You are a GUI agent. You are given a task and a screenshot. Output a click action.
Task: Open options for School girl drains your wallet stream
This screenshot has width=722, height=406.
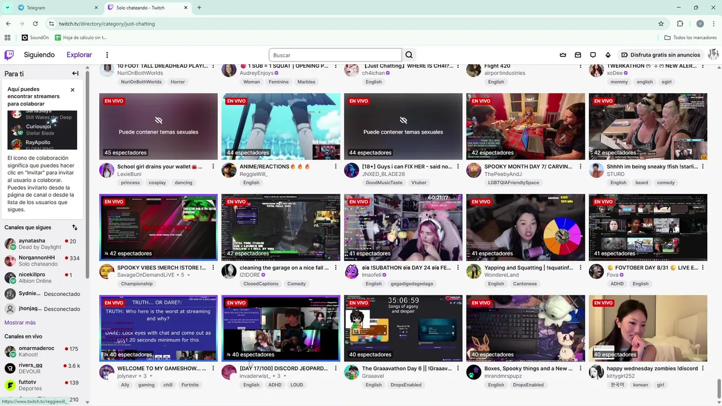point(213,167)
